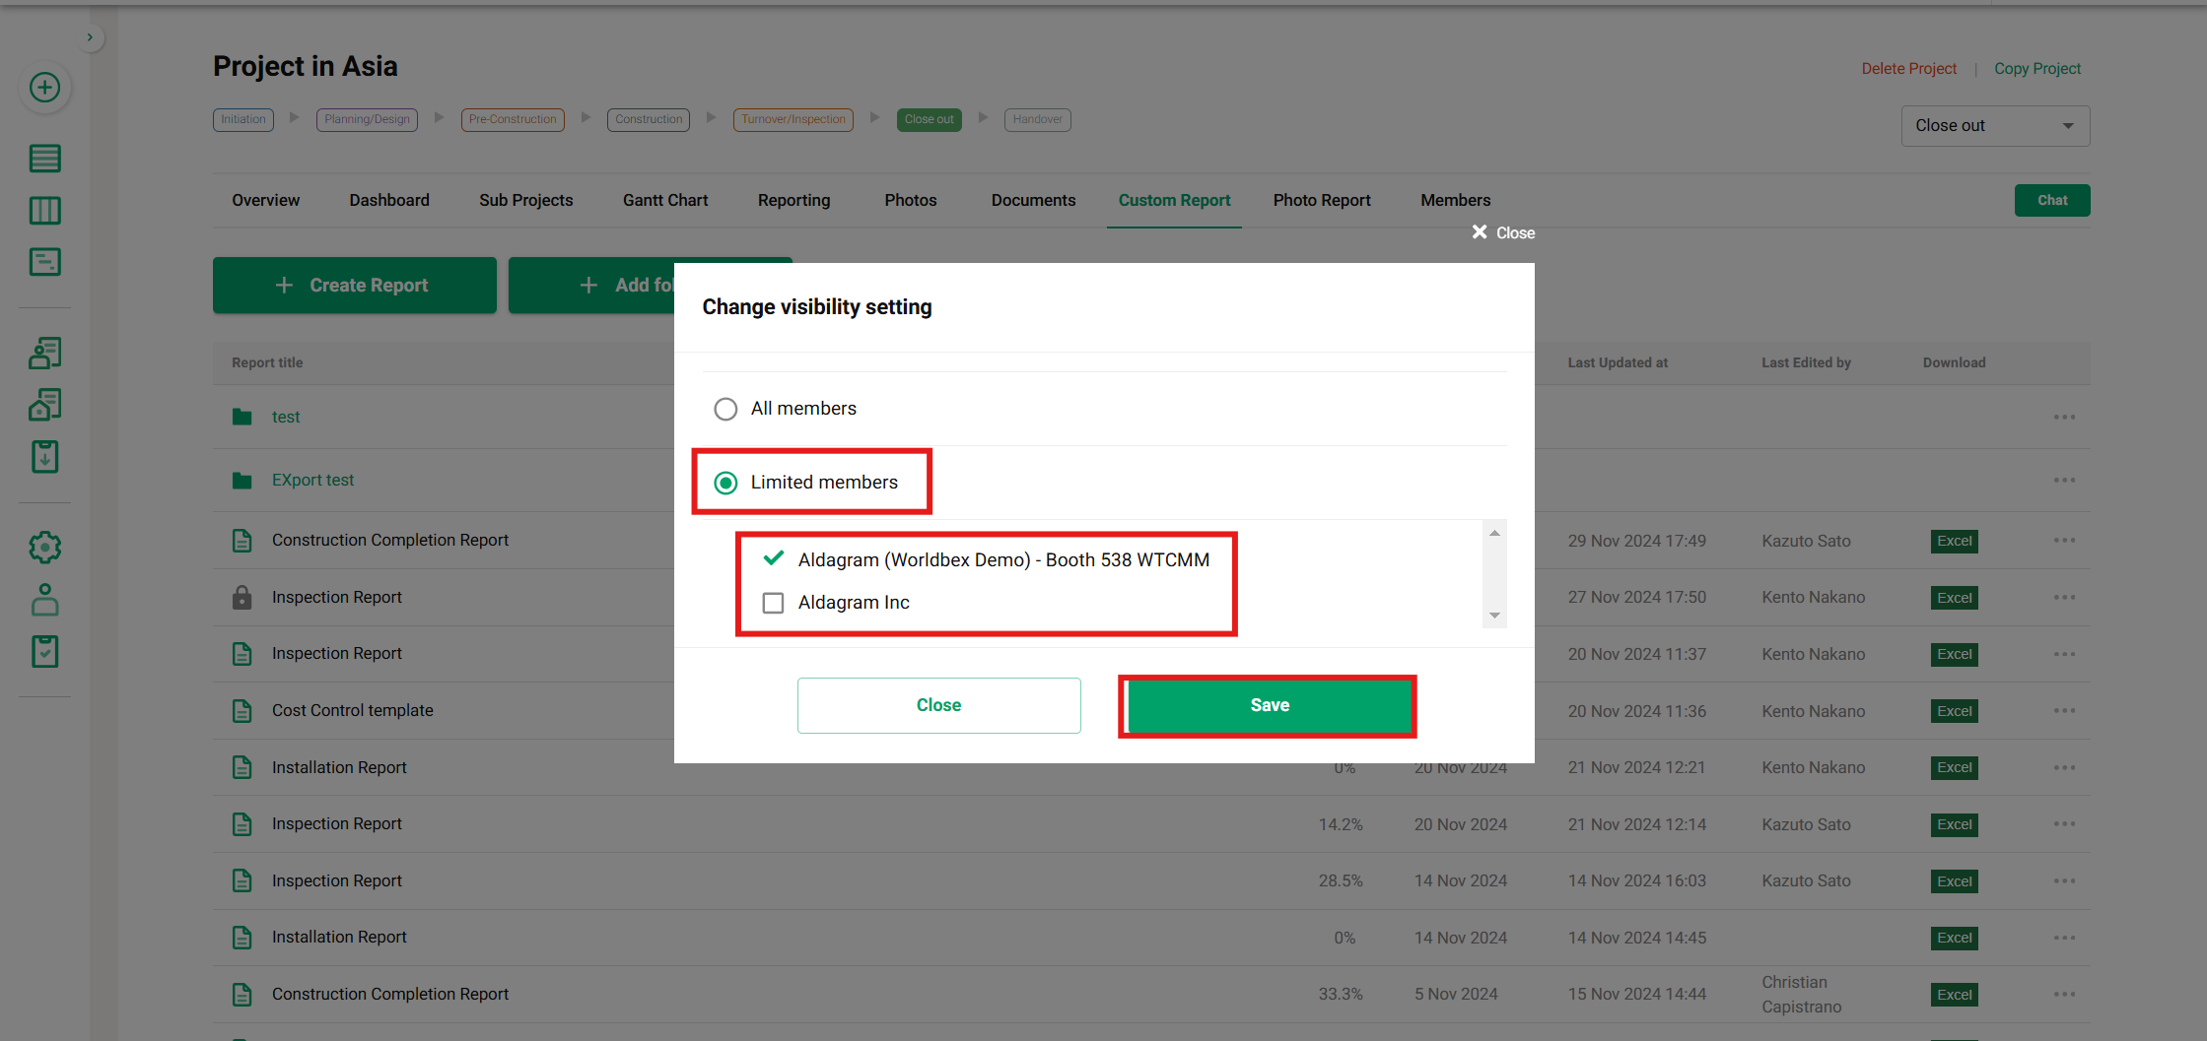Click the checklist clipboard icon in sidebar
The image size is (2207, 1041).
point(44,651)
